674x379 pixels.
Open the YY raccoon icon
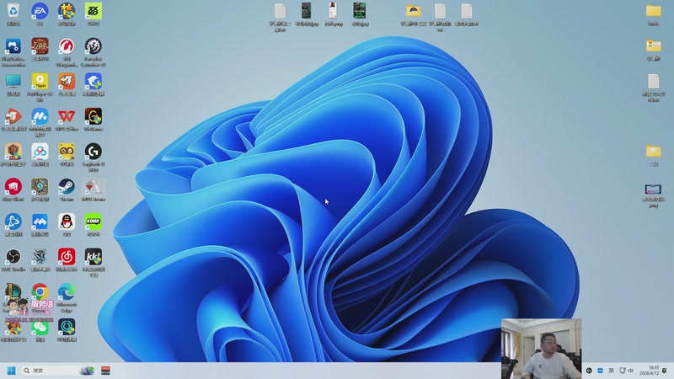click(x=67, y=152)
